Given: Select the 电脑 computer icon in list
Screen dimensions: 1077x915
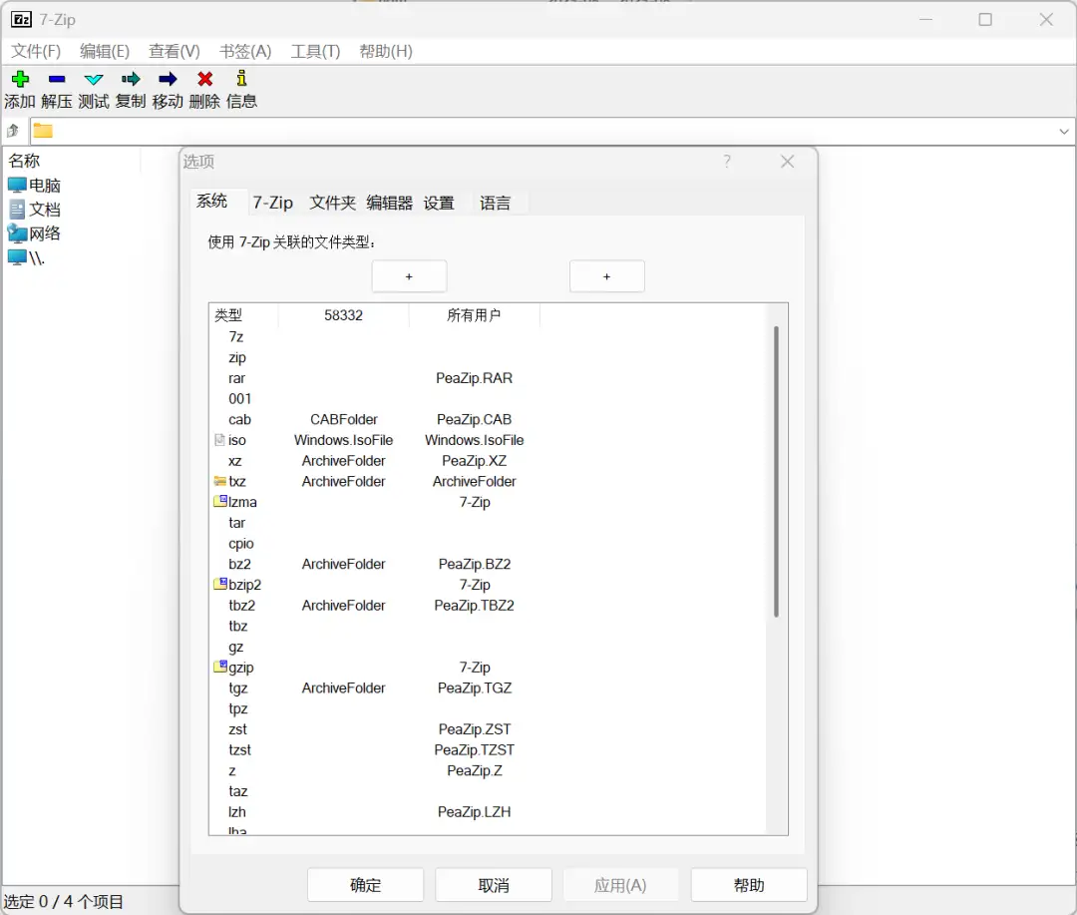Looking at the screenshot, I should 17,185.
